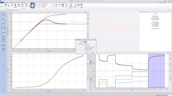Open PVT and Diffusion settings
This screenshot has width=172, height=96.
[15, 5]
